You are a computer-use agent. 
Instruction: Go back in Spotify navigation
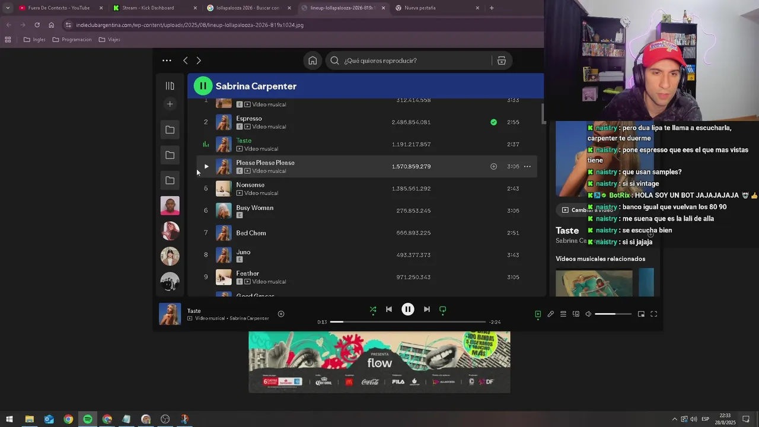[186, 60]
